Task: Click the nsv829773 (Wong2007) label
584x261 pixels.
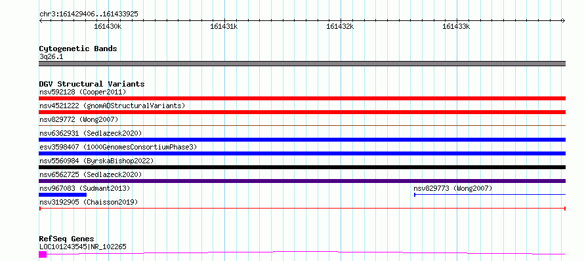Action: [x=453, y=189]
